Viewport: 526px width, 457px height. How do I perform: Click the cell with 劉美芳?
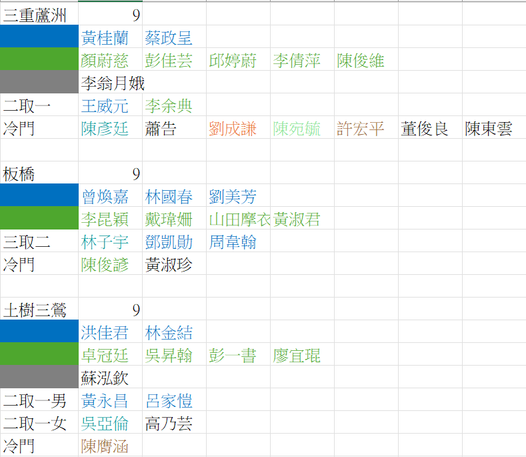pos(239,195)
